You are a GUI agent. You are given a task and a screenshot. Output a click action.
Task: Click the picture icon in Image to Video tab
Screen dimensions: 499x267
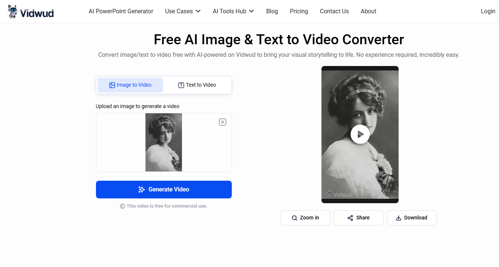click(x=112, y=85)
